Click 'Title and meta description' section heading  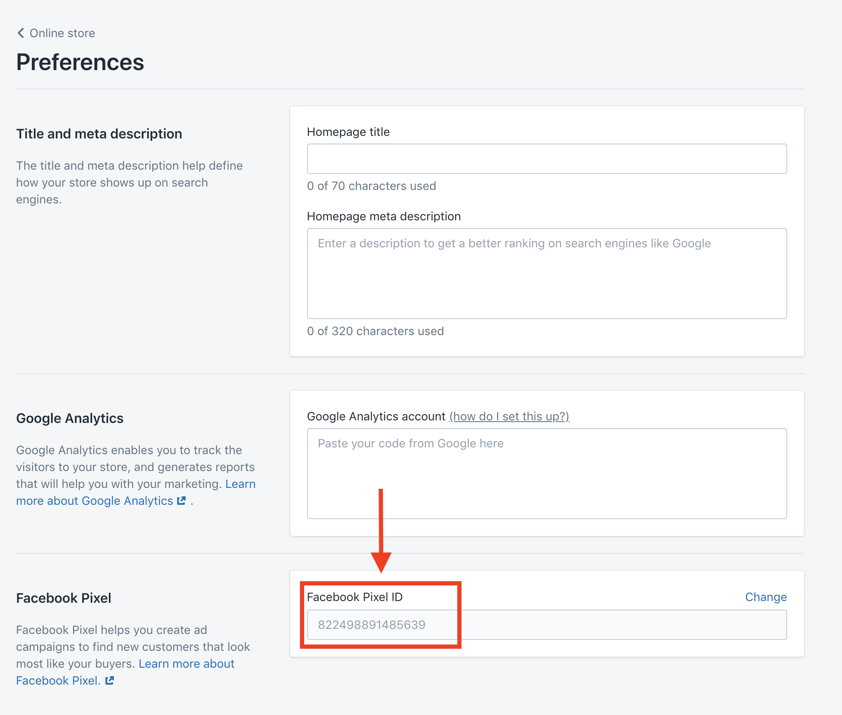point(99,134)
